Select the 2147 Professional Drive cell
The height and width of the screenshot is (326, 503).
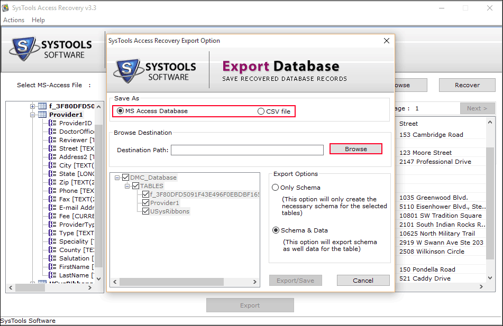(x=435, y=162)
